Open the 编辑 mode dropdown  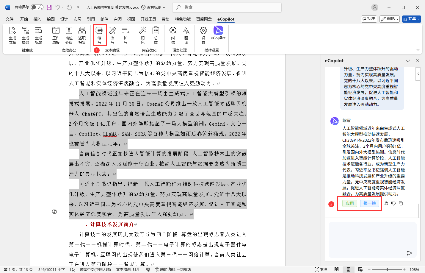390,19
